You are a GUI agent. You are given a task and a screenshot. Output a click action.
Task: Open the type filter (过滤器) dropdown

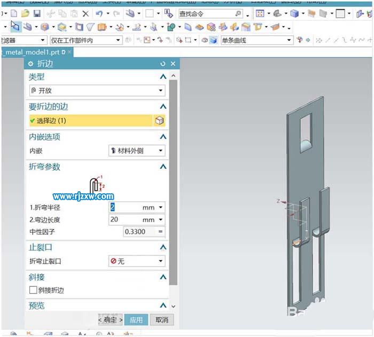pyautogui.click(x=24, y=40)
